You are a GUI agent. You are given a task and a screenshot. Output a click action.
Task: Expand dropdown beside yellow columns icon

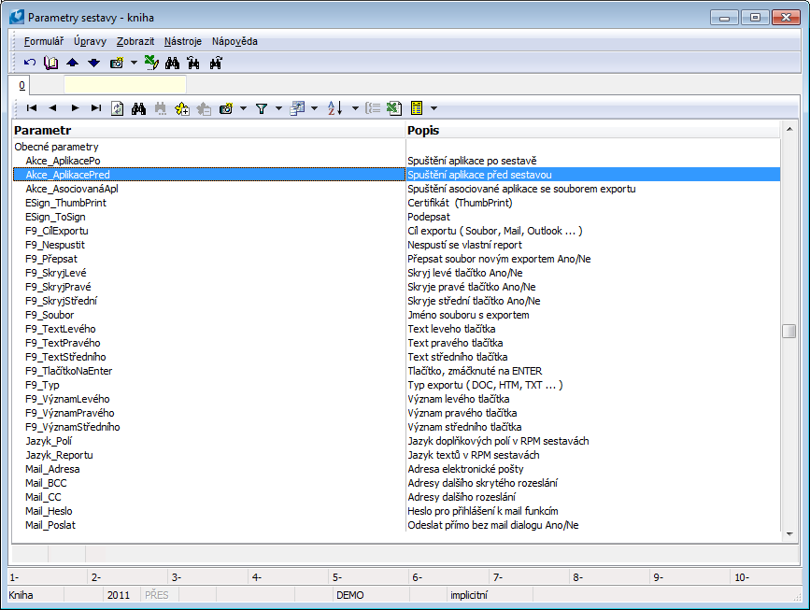tap(433, 108)
